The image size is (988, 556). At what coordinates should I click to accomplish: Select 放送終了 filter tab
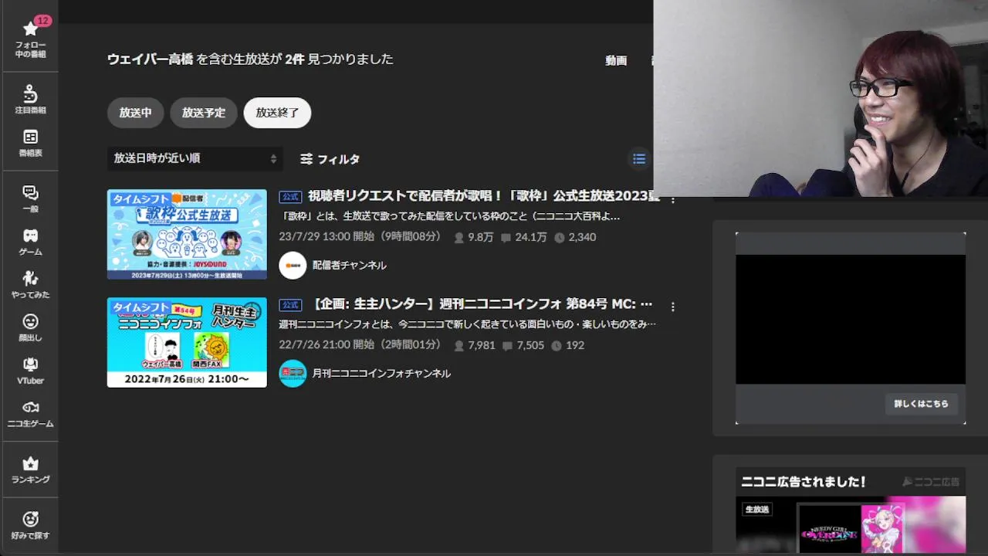[277, 113]
